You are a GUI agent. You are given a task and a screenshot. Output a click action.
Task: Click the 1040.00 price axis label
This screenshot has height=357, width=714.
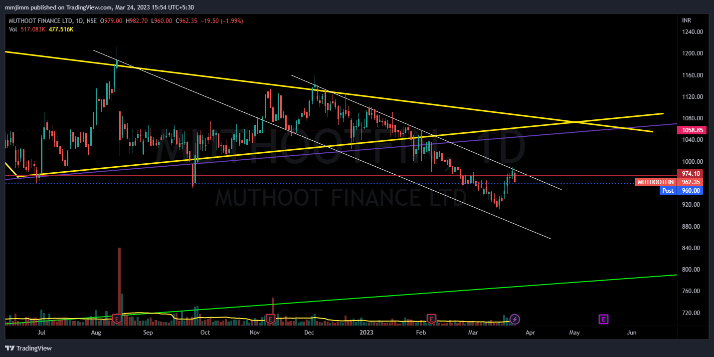(693, 140)
